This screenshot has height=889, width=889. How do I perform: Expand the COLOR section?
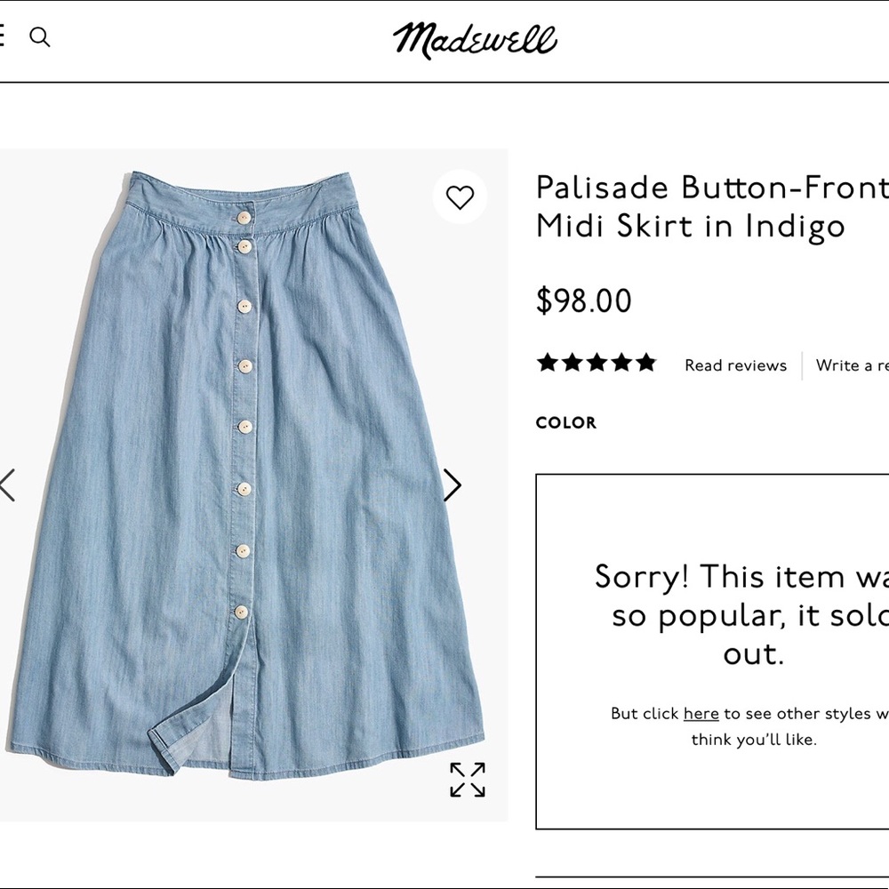[566, 423]
